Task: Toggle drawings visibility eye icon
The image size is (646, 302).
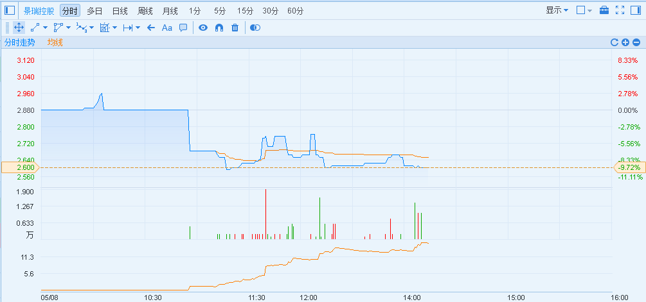Action: click(203, 28)
